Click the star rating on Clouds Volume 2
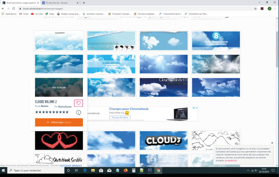Image resolution: width=279 pixels, height=177 pixels. [x=52, y=112]
